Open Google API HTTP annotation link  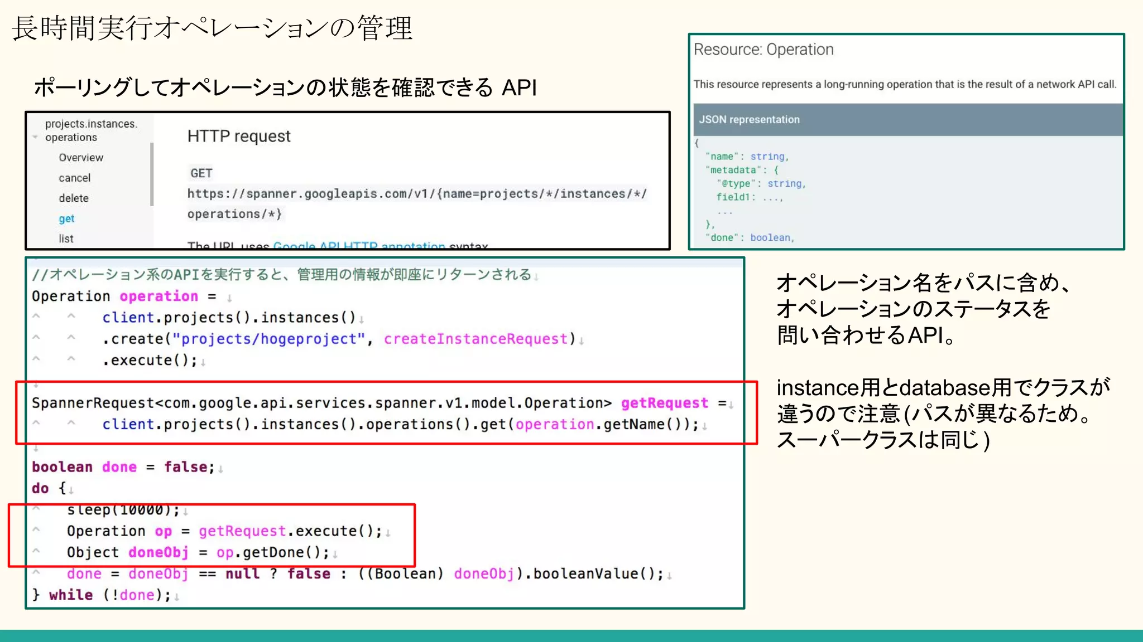[359, 245]
